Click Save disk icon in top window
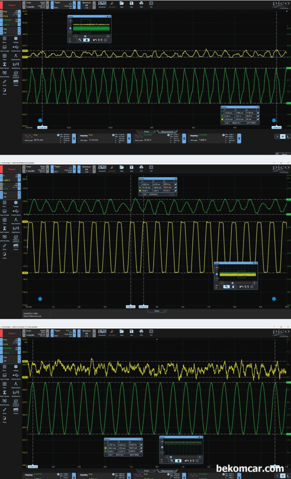This screenshot has height=479, width=291. click(131, 3)
